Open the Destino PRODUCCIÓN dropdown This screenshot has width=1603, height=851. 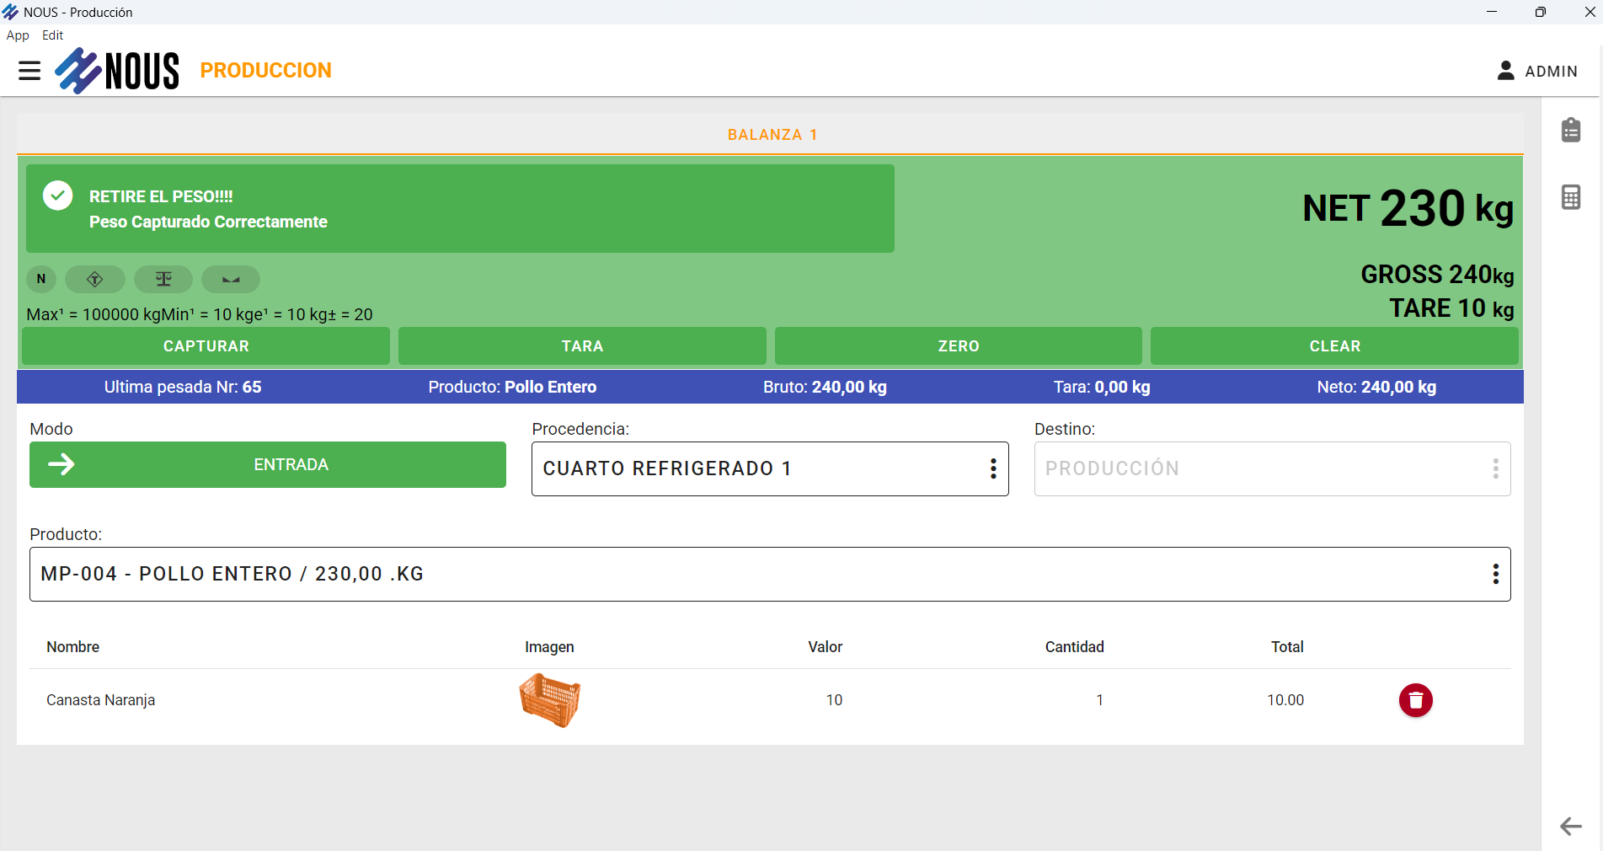click(1495, 469)
